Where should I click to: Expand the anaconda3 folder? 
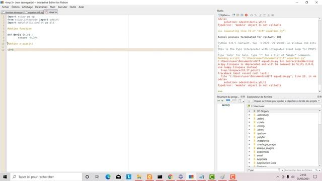pos(250,152)
